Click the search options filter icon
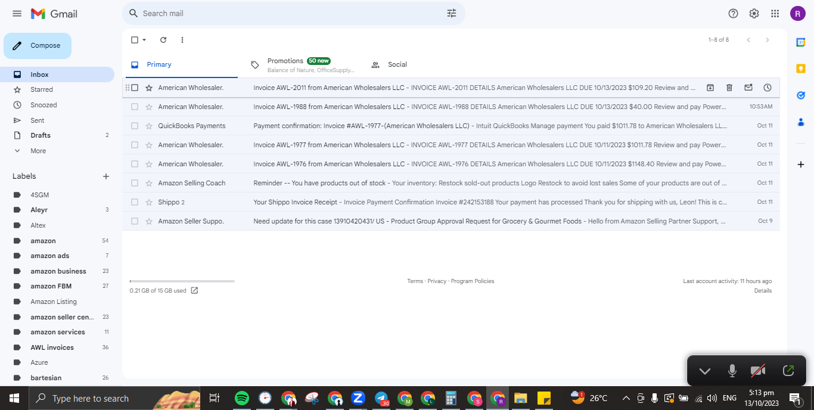This screenshot has height=410, width=814. coord(452,13)
